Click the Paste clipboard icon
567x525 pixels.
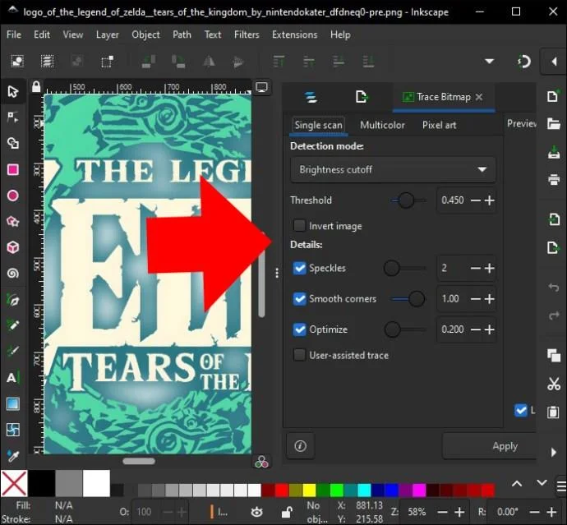pos(553,412)
